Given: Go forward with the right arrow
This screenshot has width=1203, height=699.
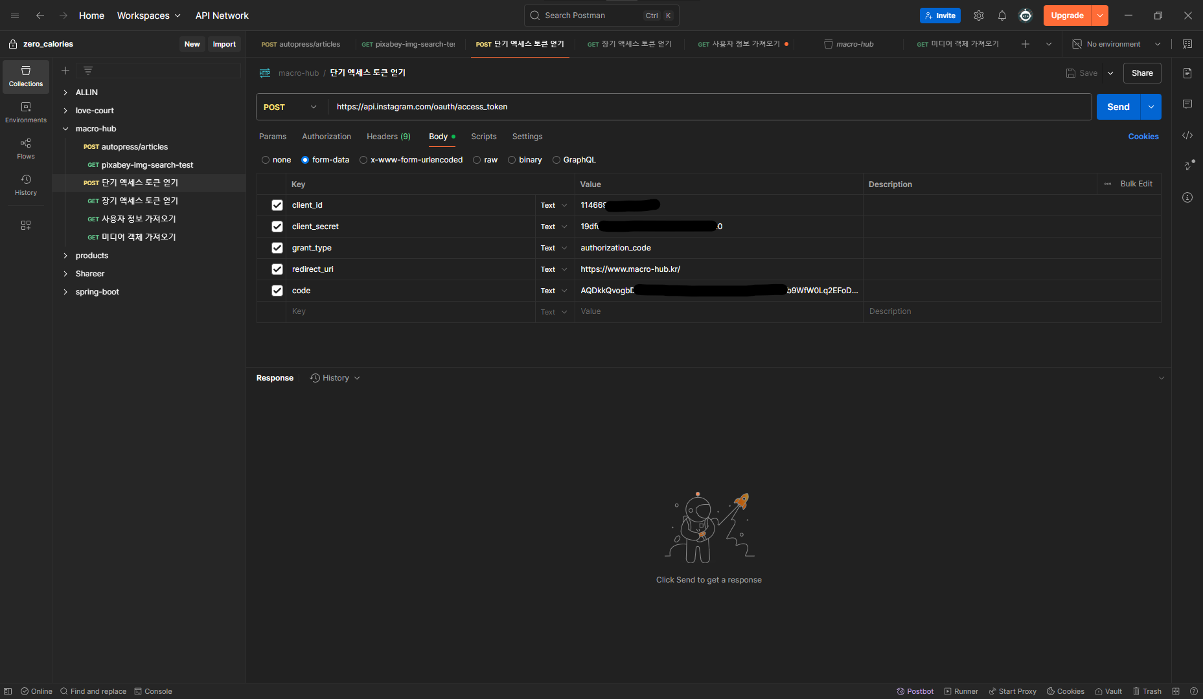Looking at the screenshot, I should pyautogui.click(x=63, y=16).
